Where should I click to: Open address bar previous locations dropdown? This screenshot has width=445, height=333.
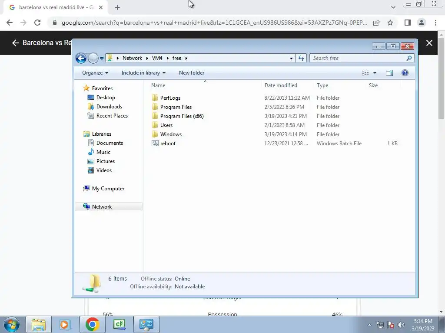click(x=291, y=59)
